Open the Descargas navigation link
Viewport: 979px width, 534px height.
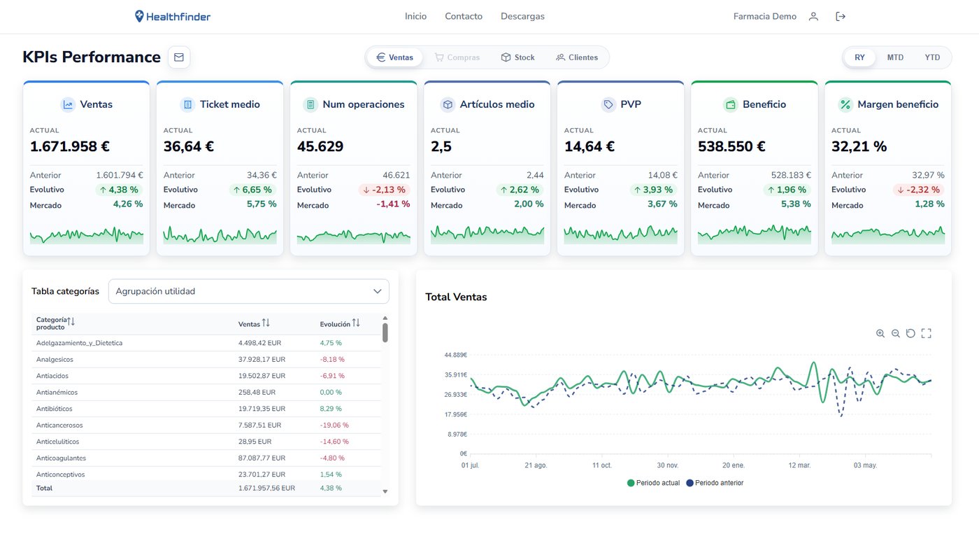coord(522,17)
